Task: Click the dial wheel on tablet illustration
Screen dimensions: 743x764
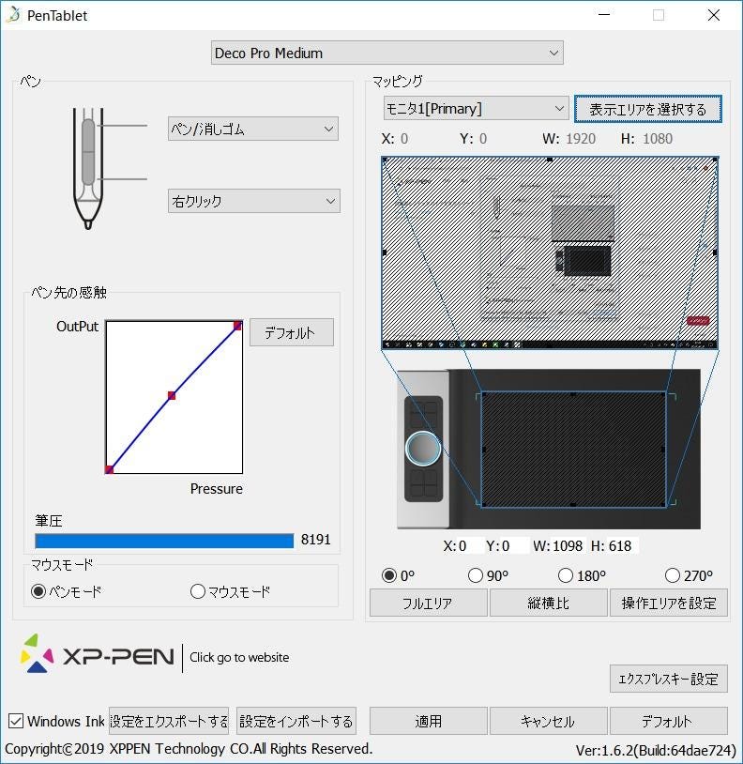Action: click(x=423, y=449)
